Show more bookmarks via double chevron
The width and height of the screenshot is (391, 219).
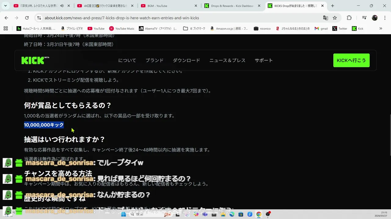(x=381, y=29)
